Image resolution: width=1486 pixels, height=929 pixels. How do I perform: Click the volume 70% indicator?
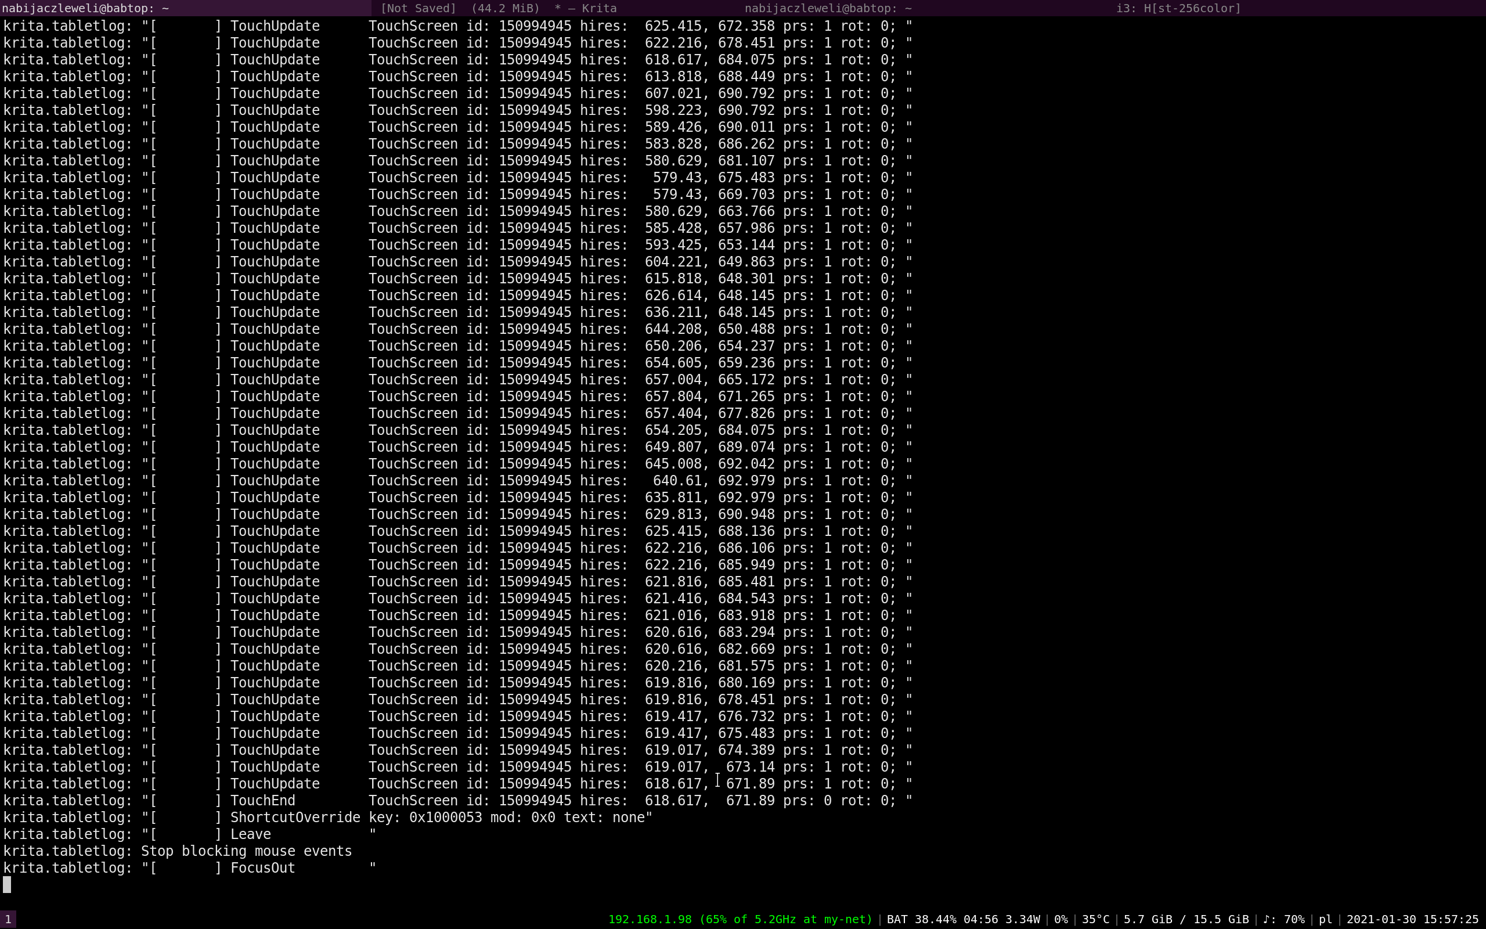[x=1283, y=919]
